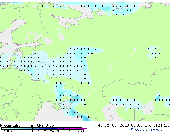Select the 0.1–0.5 mm palest legend swatch

pos(5,128)
